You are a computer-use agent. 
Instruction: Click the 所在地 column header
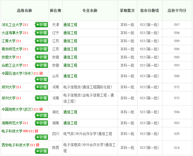tap(55, 10)
